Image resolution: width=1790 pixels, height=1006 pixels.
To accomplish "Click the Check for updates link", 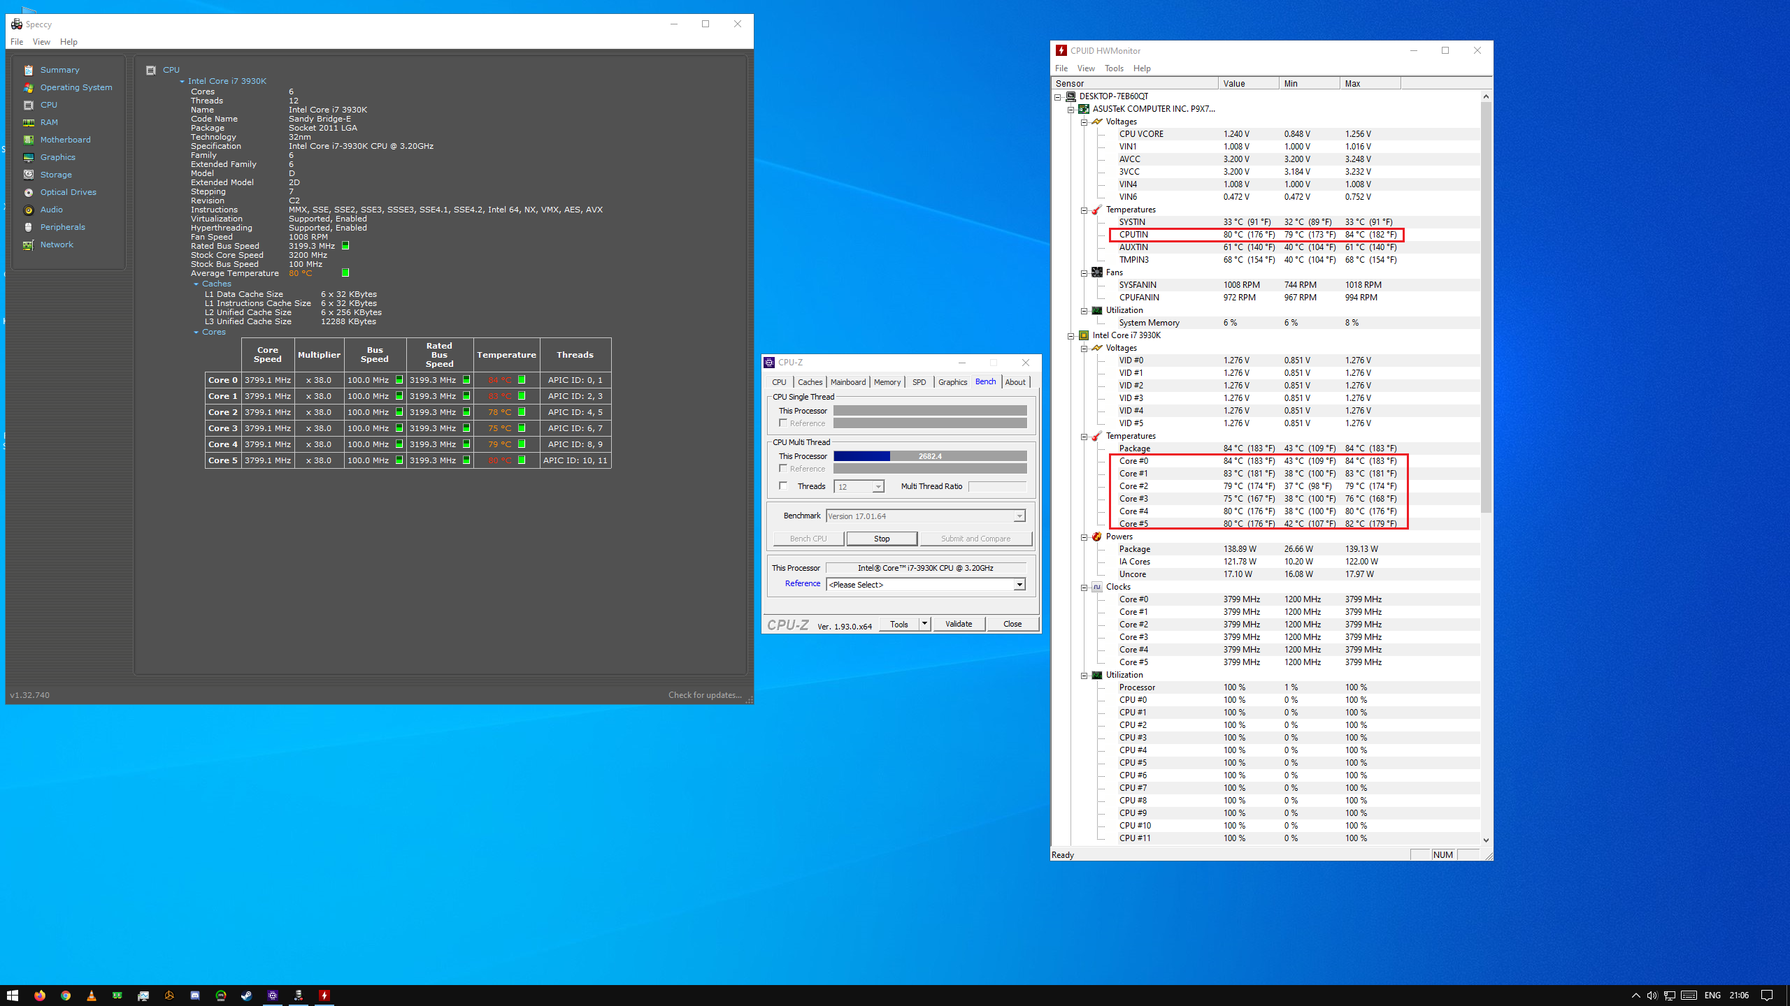I will pos(704,694).
